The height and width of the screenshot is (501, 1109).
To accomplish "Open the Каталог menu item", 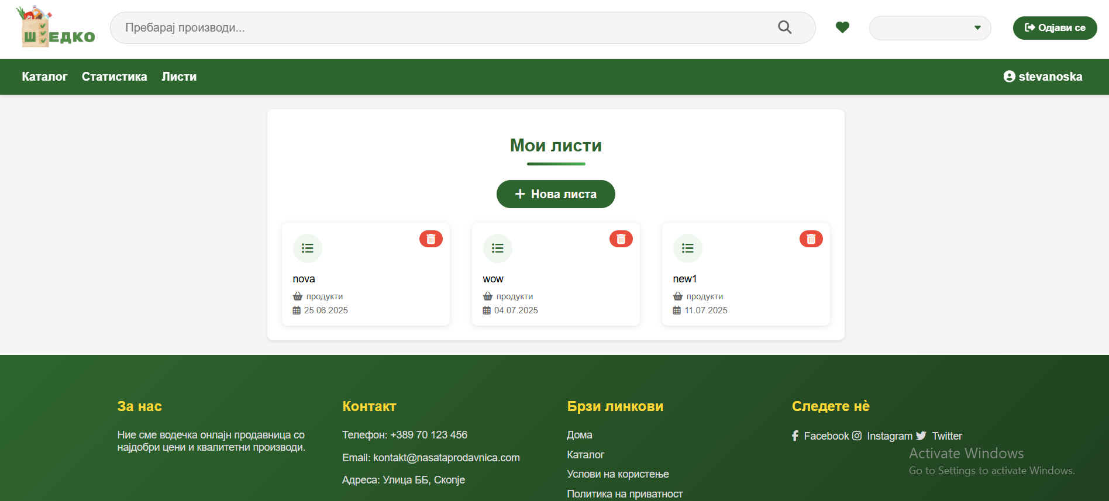I will (44, 77).
